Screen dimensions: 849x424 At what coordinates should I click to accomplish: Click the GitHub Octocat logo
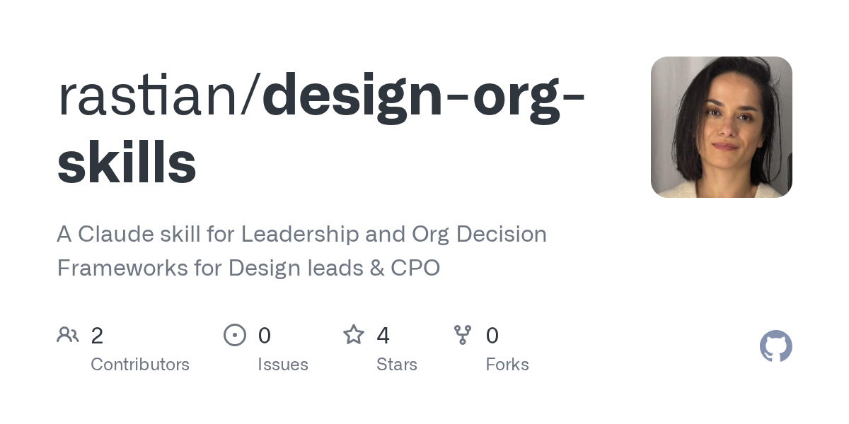[776, 346]
